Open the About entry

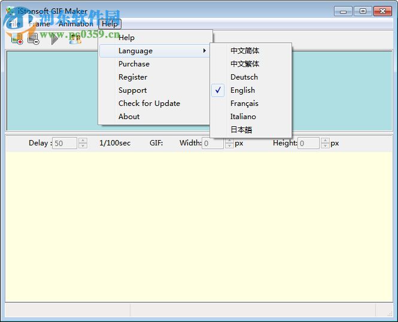click(155, 117)
